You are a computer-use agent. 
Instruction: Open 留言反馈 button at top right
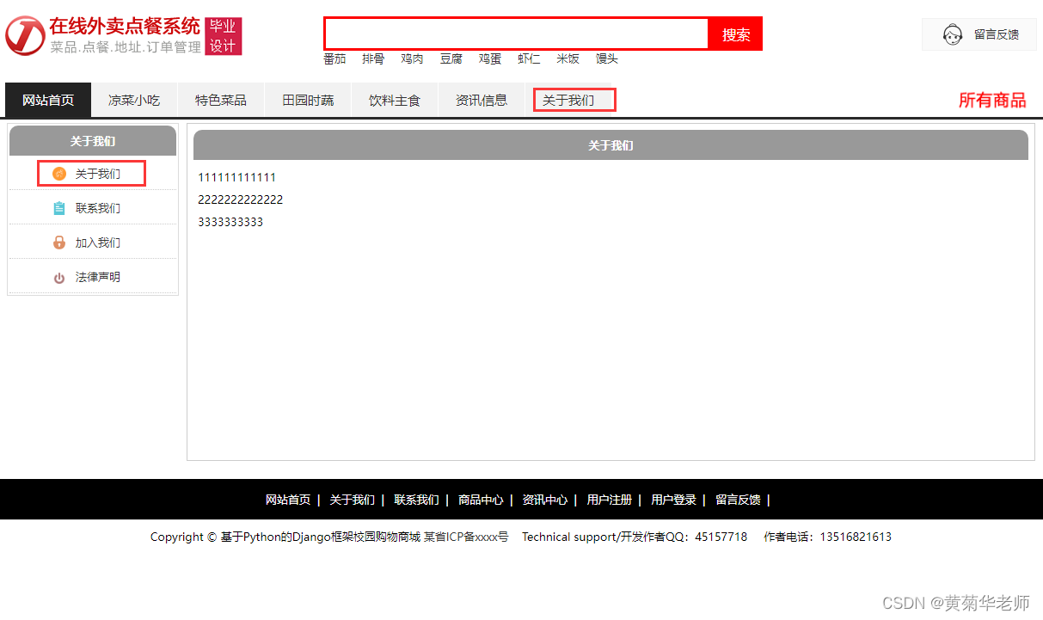pos(979,34)
